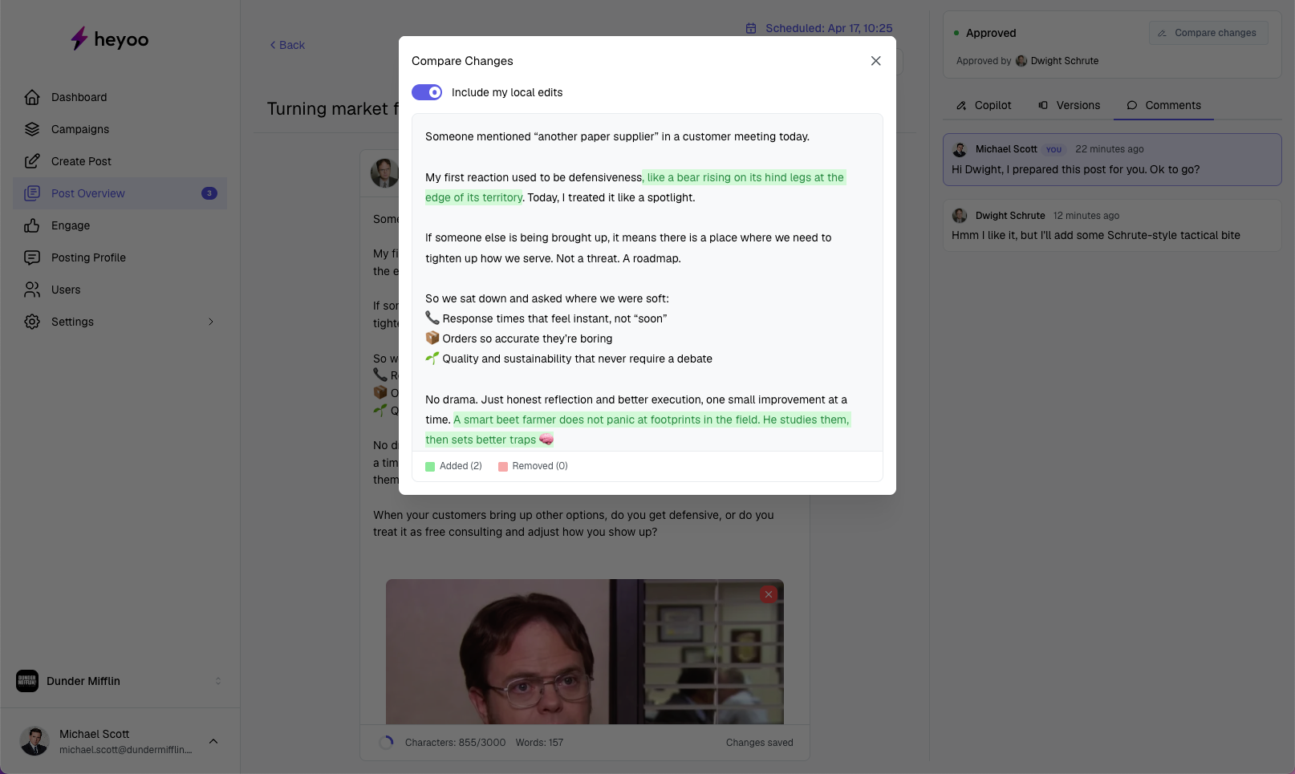Viewport: 1295px width, 774px height.
Task: Click the Compare Changes dialog title
Action: click(462, 61)
